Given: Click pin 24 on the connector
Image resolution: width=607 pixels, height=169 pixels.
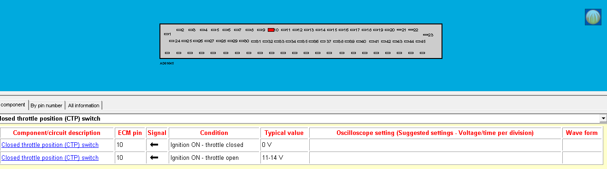Looking at the screenshot, I should click(175, 41).
